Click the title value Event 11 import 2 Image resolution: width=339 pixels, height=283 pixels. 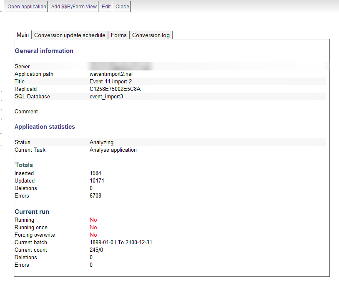coord(110,81)
